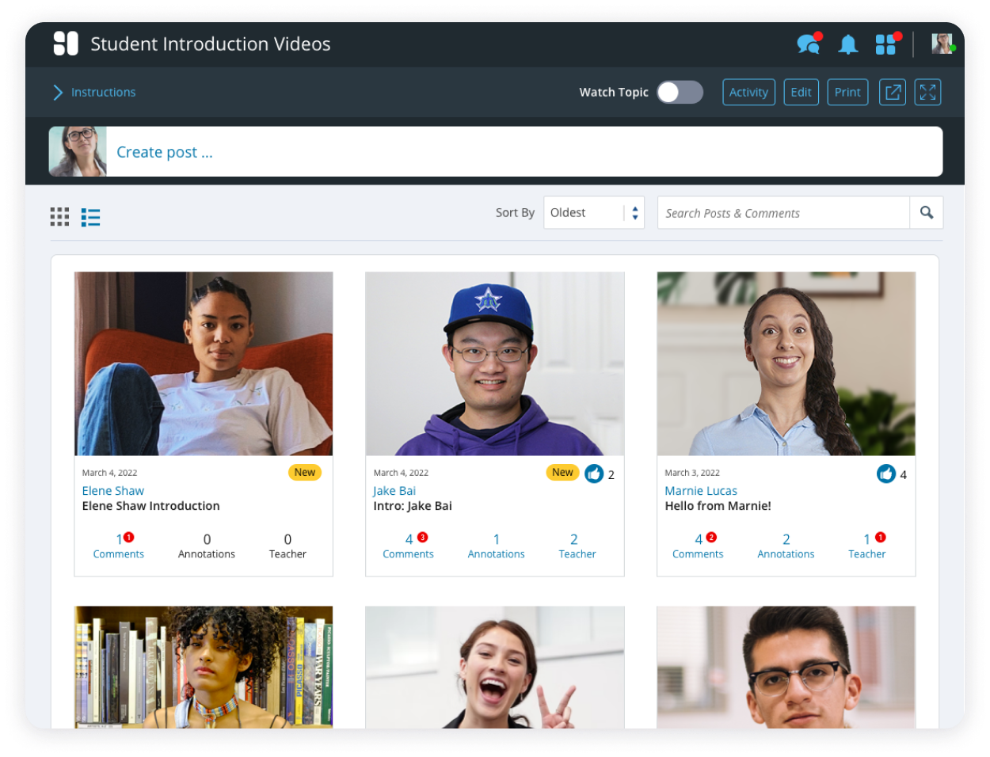This screenshot has width=990, height=757.
Task: Open topic in new window icon
Action: tap(893, 92)
